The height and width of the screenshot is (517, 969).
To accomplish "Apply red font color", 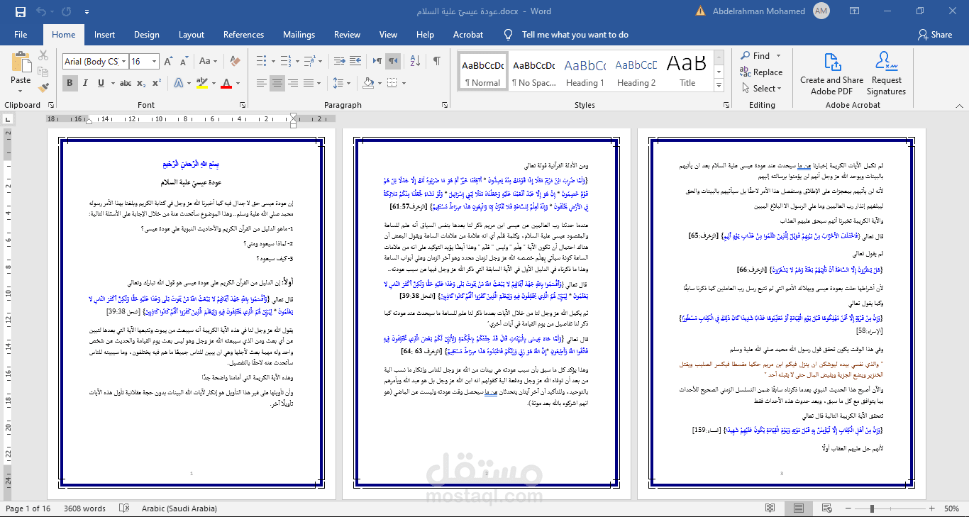I will (226, 83).
